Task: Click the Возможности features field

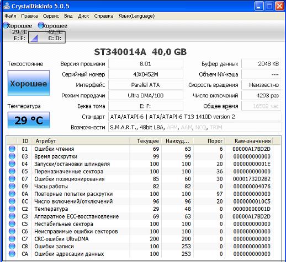Action: [x=195, y=127]
